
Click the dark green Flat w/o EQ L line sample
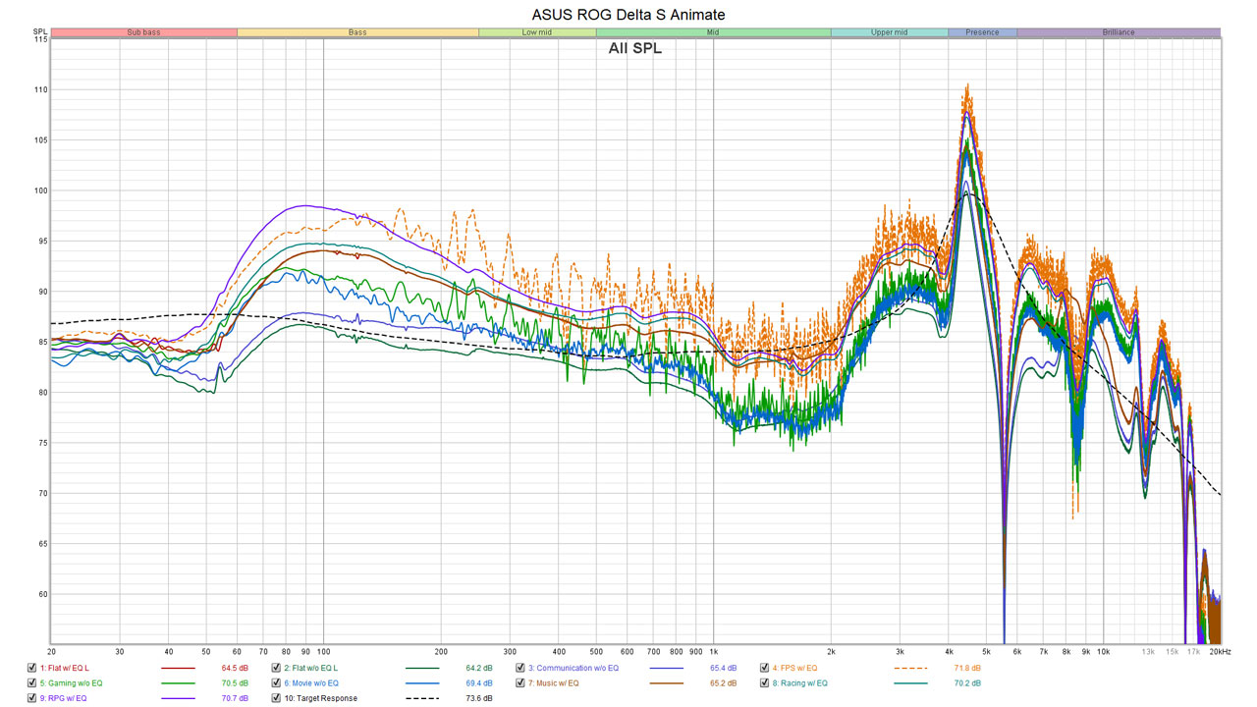pos(422,668)
